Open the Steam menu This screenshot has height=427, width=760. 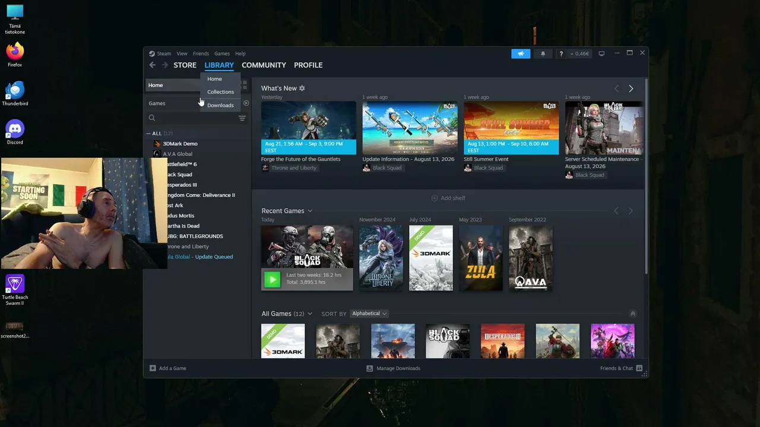click(164, 53)
